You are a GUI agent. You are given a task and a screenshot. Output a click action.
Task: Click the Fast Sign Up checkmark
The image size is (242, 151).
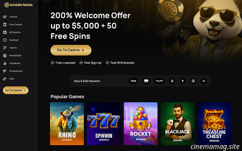[x=81, y=63]
